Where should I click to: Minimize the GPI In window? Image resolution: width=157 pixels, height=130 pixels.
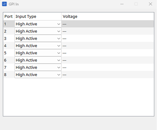122,4
